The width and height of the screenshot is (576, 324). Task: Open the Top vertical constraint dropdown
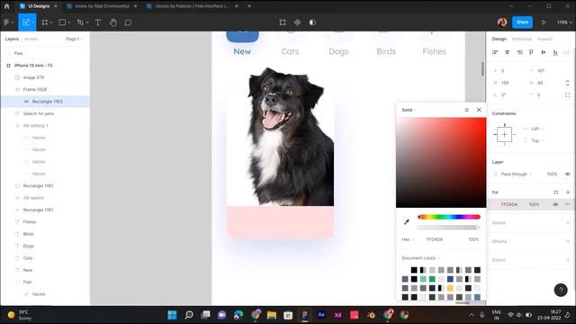(x=537, y=140)
